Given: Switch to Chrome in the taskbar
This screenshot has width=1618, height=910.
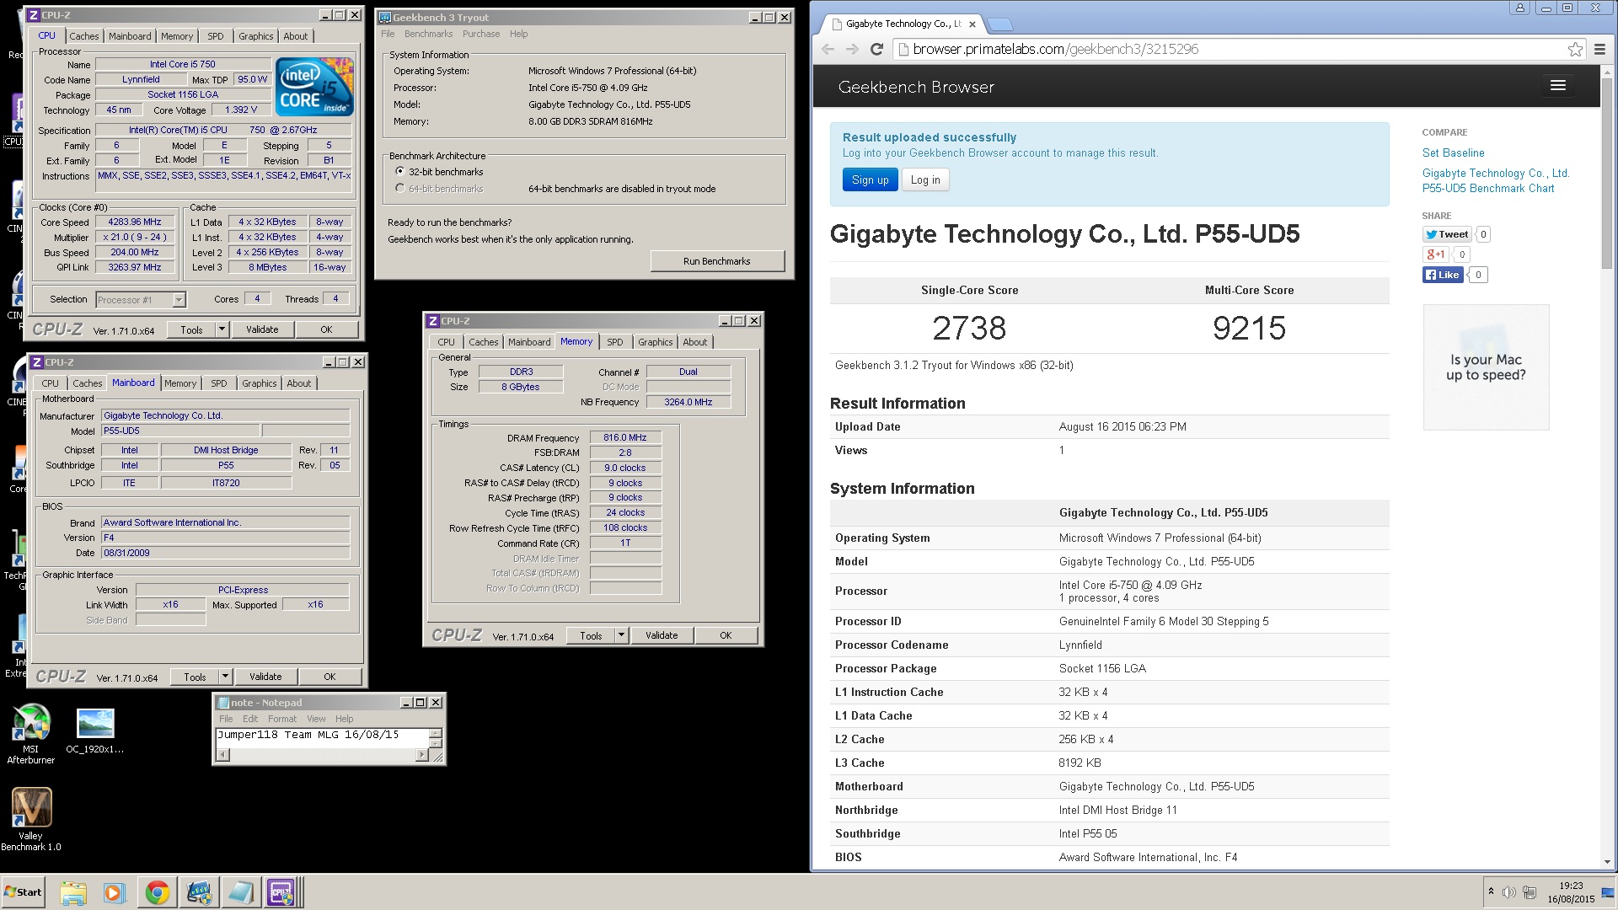Looking at the screenshot, I should click(157, 892).
